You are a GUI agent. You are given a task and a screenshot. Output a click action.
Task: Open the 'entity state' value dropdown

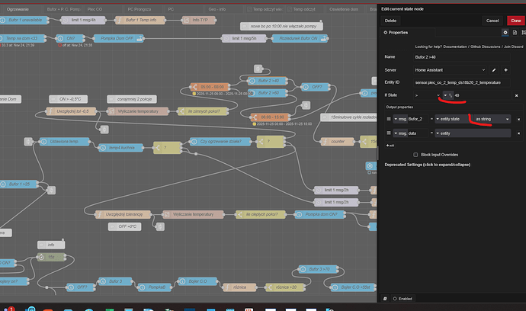pos(451,120)
